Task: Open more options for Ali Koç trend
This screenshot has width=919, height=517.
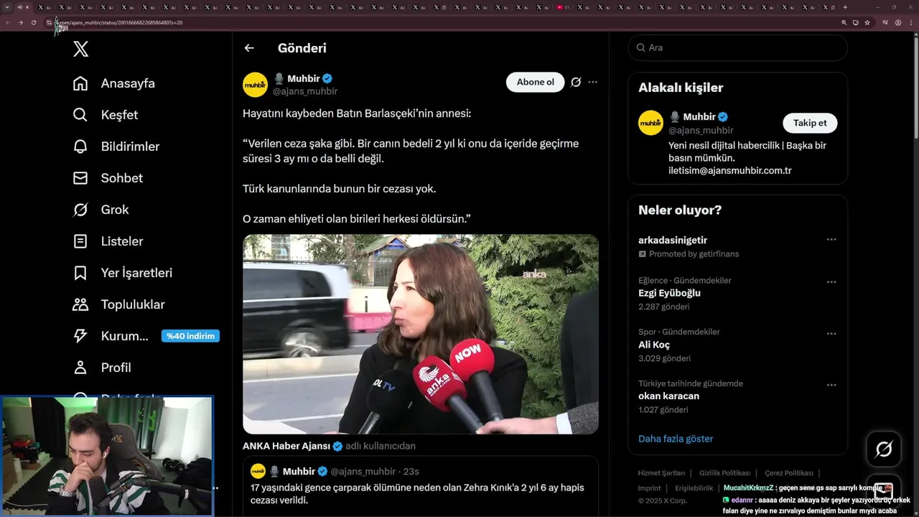Action: point(831,334)
